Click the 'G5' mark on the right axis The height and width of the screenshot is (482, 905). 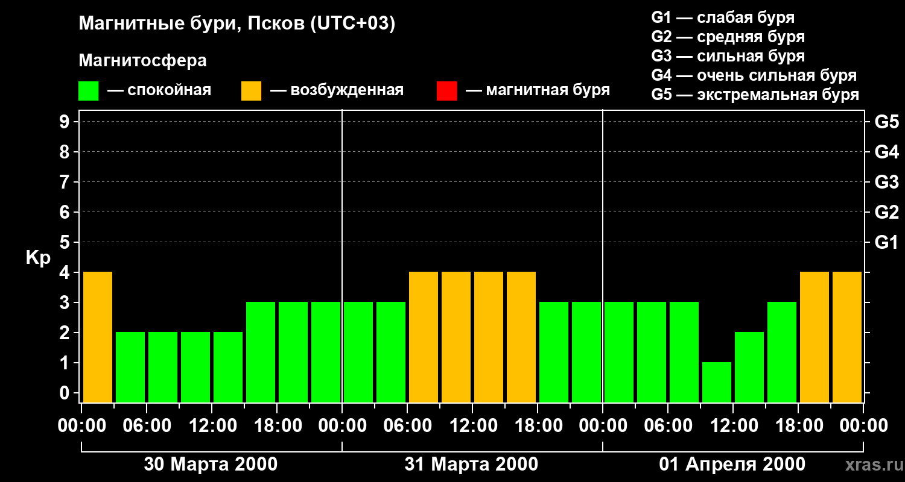[886, 122]
